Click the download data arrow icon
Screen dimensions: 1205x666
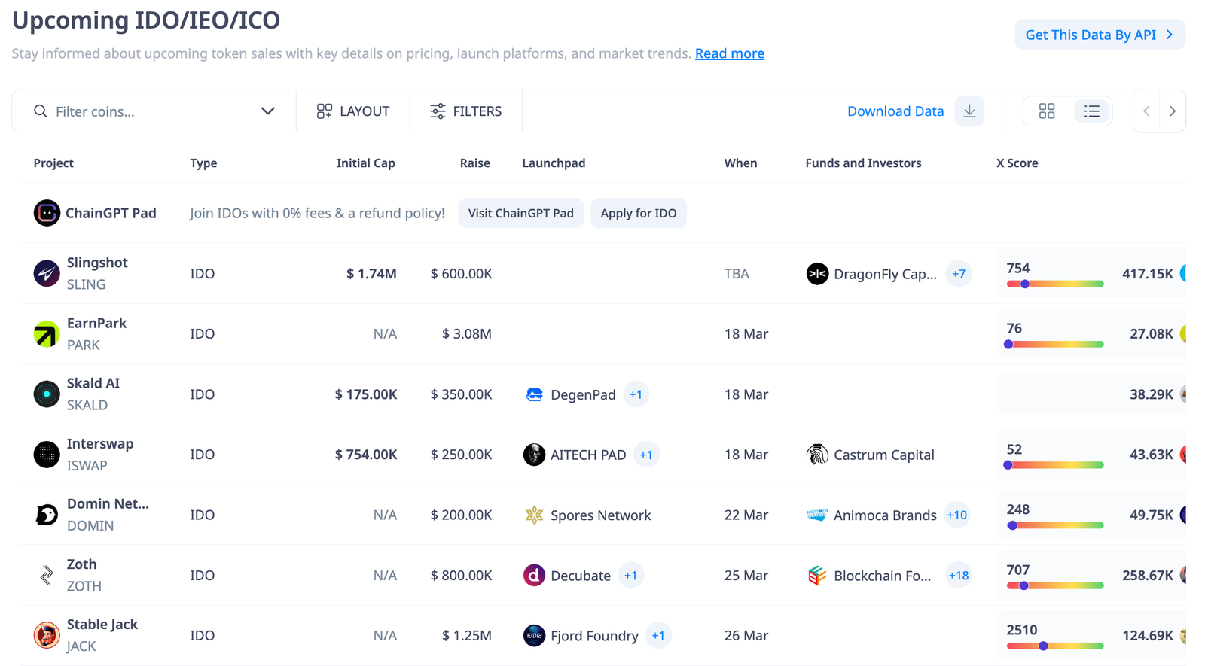[x=969, y=111]
